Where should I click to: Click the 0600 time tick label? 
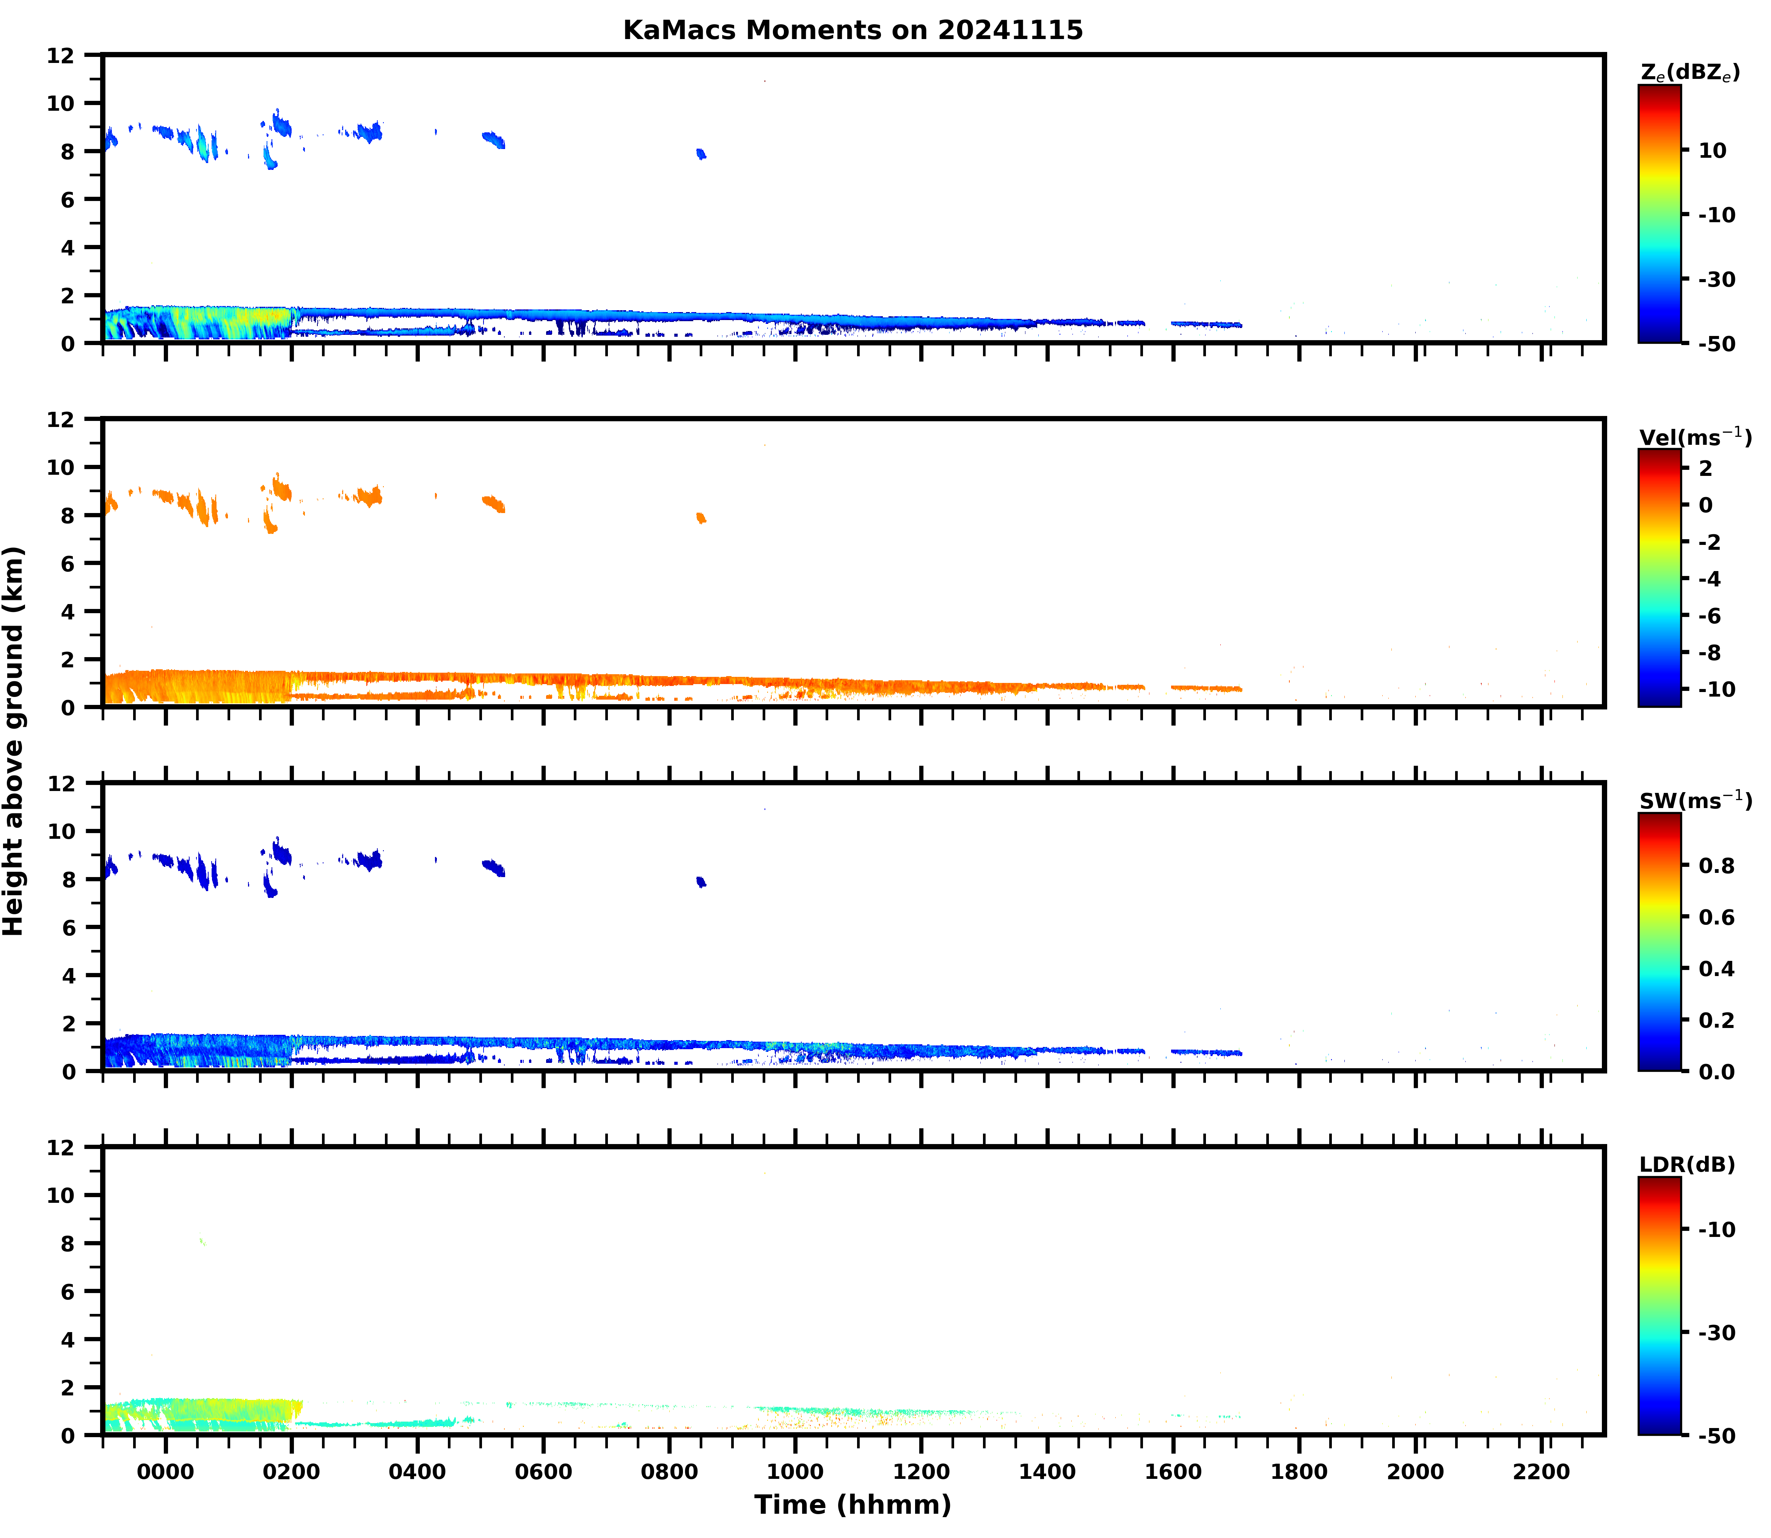(x=543, y=1472)
